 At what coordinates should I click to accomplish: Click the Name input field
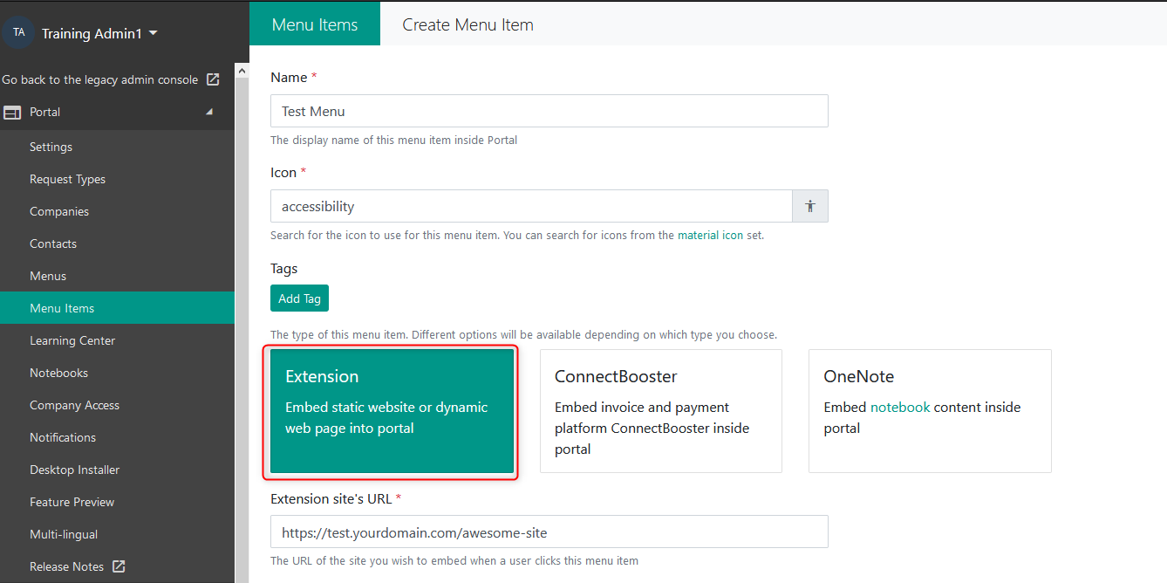coord(549,111)
